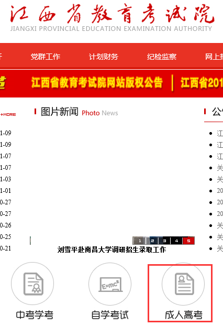Open the 成人高考 document icon
Viewport: 223px width, 326px height.
point(183,284)
